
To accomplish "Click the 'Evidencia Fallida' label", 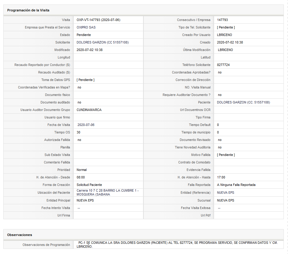I will tap(198, 170).
